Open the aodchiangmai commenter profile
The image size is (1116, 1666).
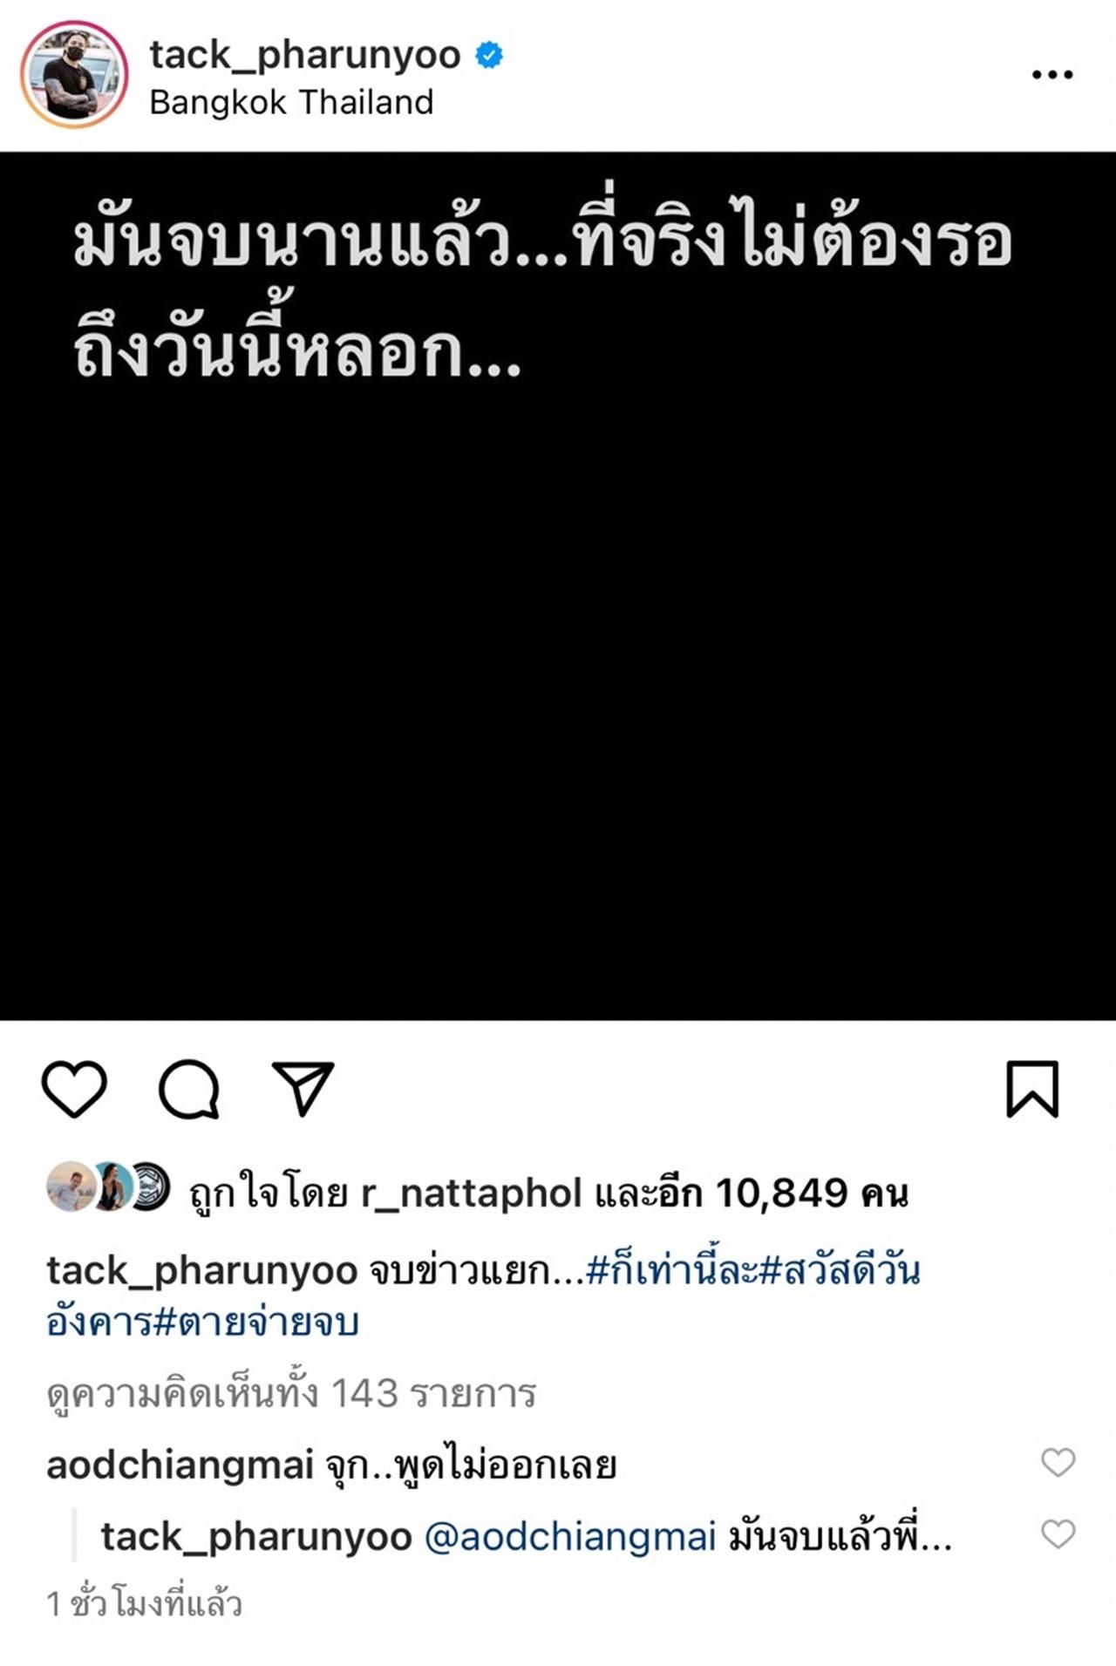[180, 1465]
